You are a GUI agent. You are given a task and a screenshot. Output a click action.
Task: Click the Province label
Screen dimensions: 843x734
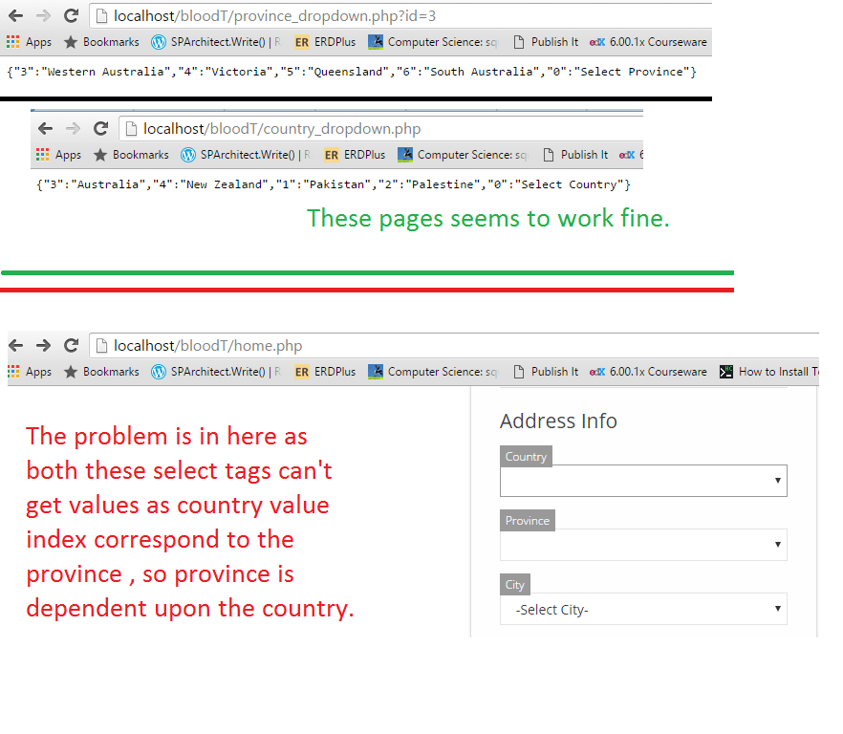[528, 520]
